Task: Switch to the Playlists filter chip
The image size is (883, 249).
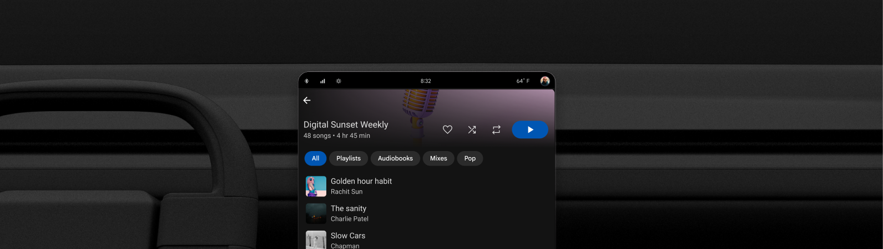Action: point(349,158)
